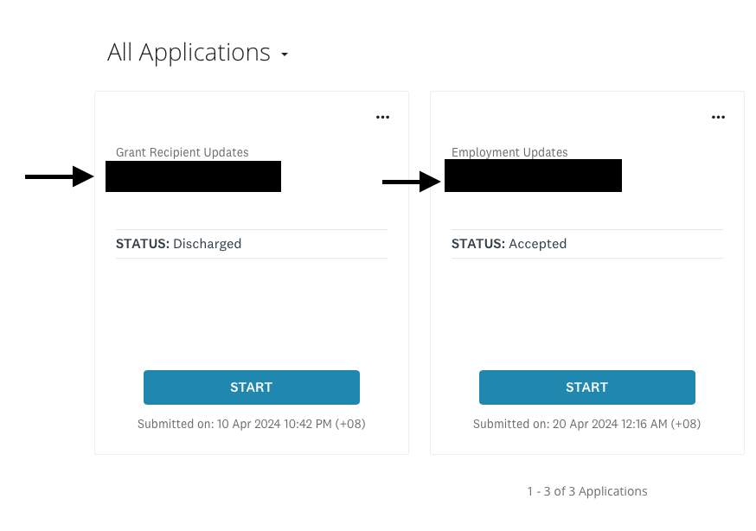Click the STATUS label in the Accepted card
The image size is (756, 531).
coord(478,244)
